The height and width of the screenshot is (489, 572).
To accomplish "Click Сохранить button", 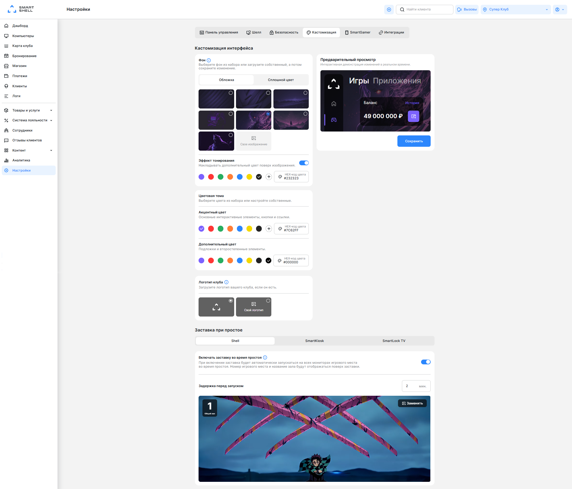I will 414,141.
